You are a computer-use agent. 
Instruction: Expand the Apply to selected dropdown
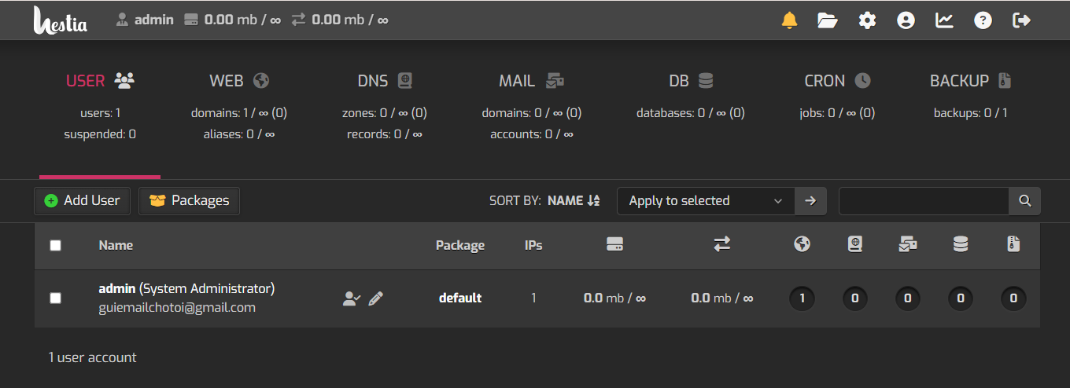pos(706,201)
